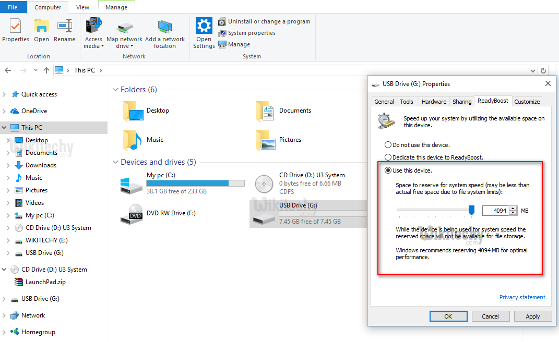This screenshot has height=342, width=559.
Task: Click the Properties icon in ribbon
Action: click(16, 26)
